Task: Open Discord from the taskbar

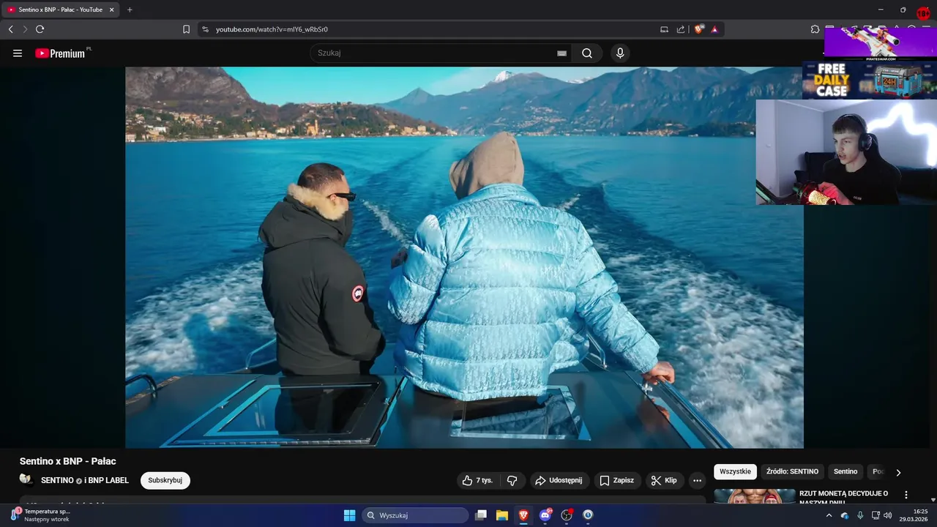Action: click(x=545, y=515)
